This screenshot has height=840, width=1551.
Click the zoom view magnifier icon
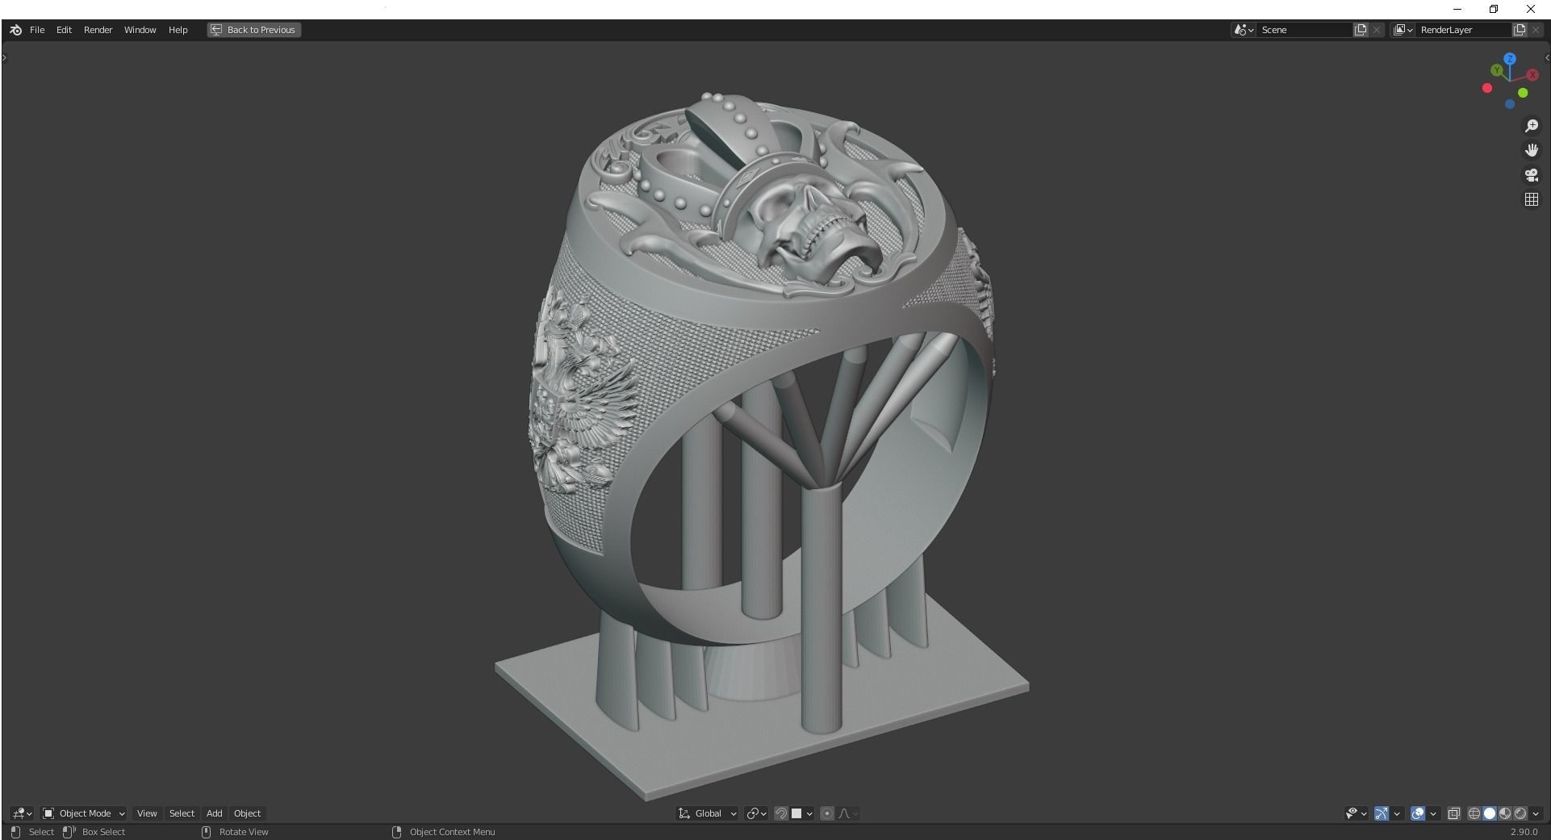click(x=1532, y=126)
